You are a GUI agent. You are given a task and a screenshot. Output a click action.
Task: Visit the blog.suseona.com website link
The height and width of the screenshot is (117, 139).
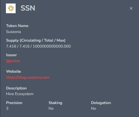pyautogui.click(x=28, y=78)
